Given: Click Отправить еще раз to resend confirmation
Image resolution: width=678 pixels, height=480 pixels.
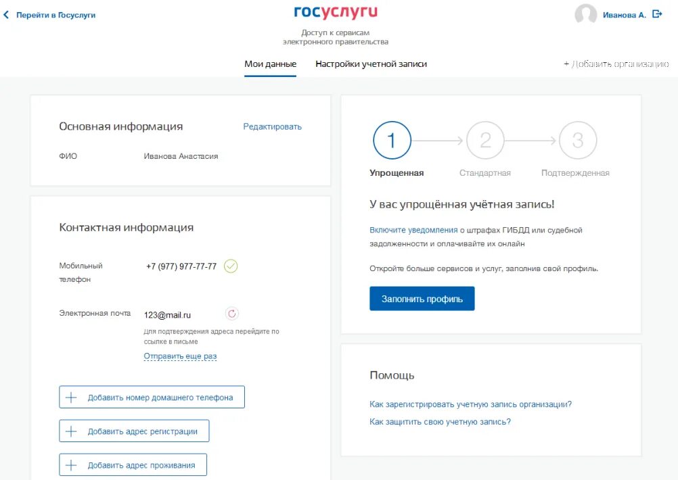Looking at the screenshot, I should 180,356.
